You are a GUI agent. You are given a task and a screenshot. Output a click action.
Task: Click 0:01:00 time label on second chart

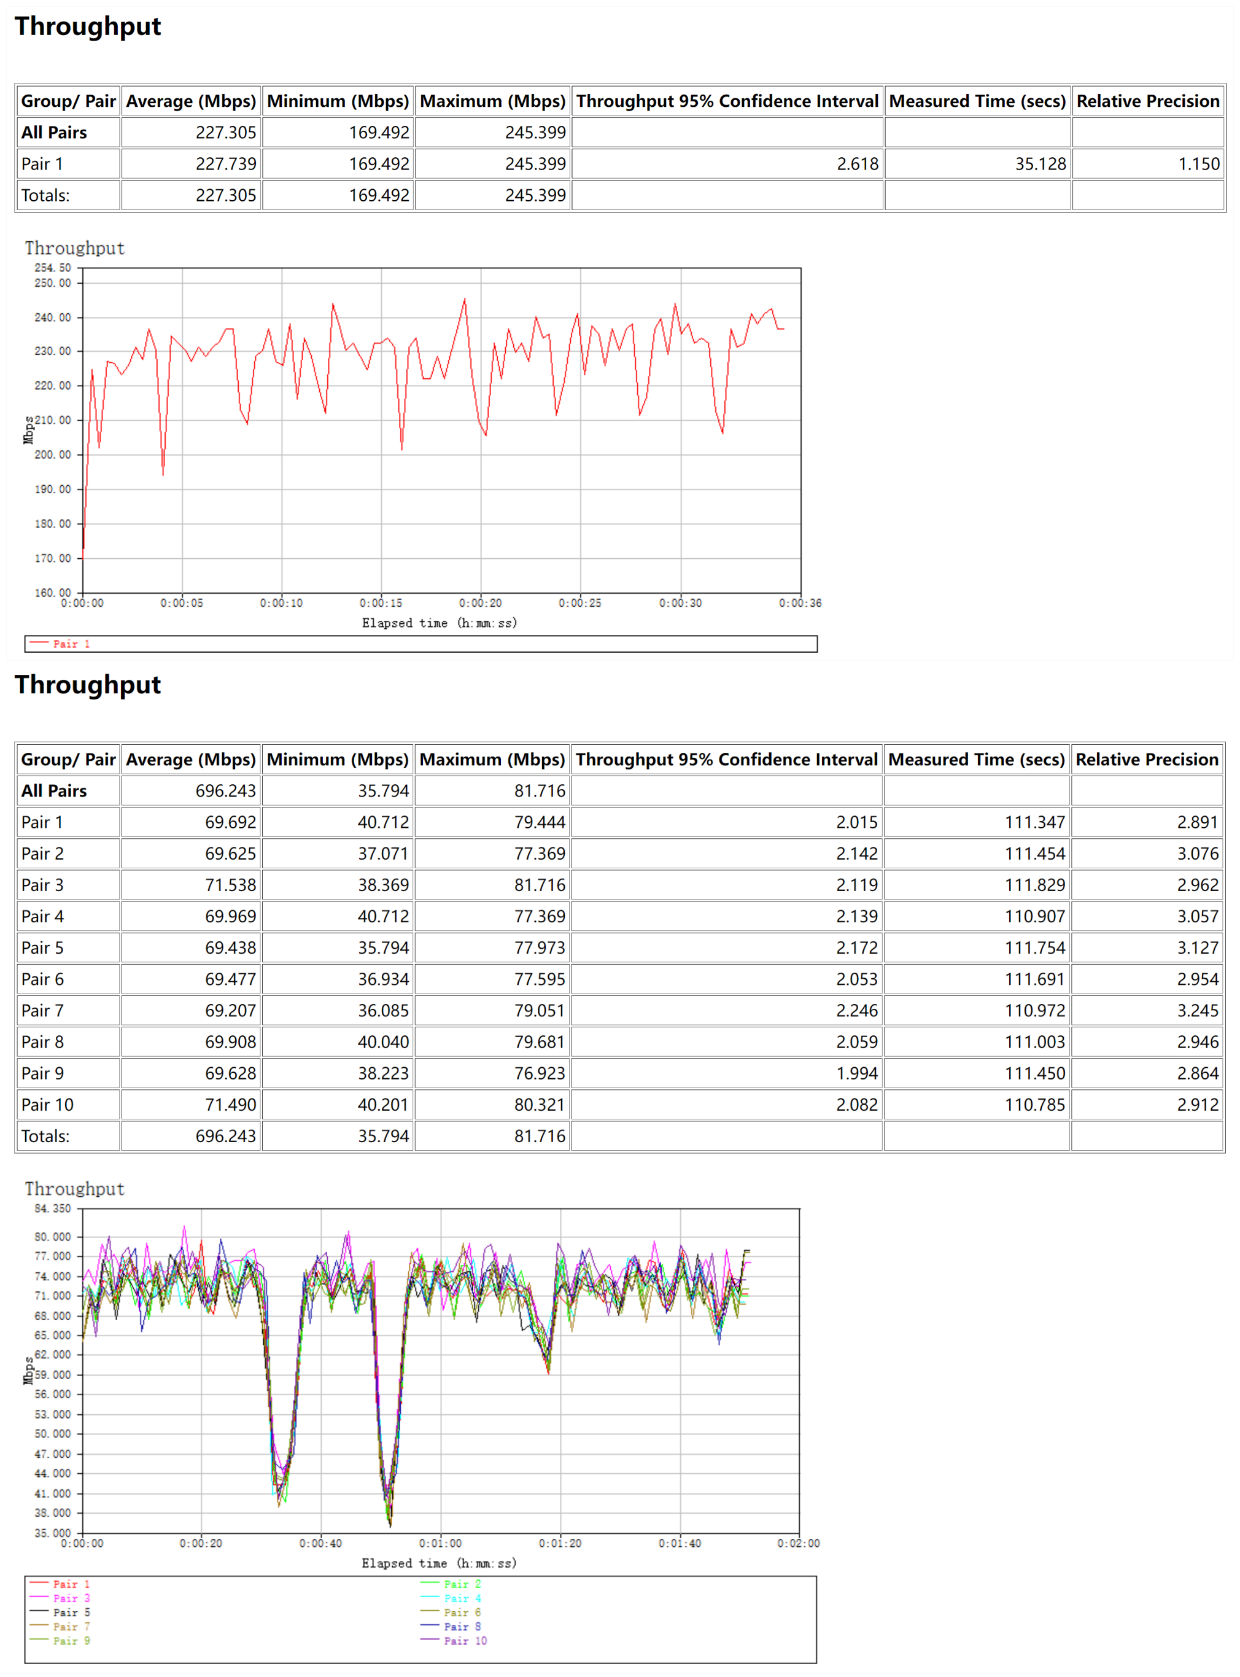tap(441, 1543)
